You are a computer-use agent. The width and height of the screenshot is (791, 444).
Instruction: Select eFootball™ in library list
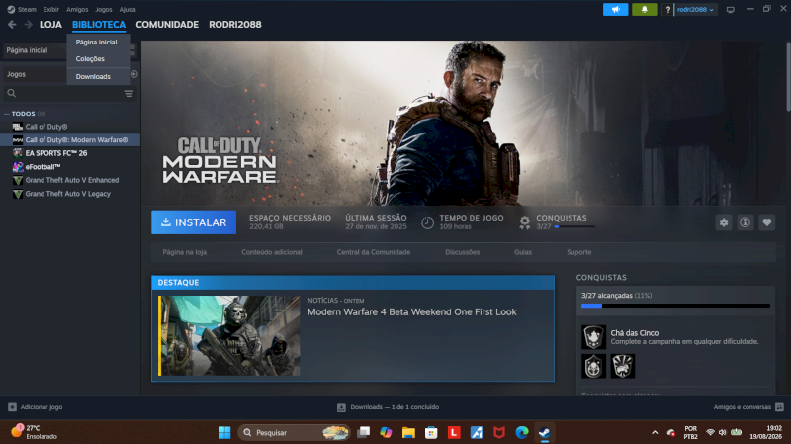click(70, 167)
